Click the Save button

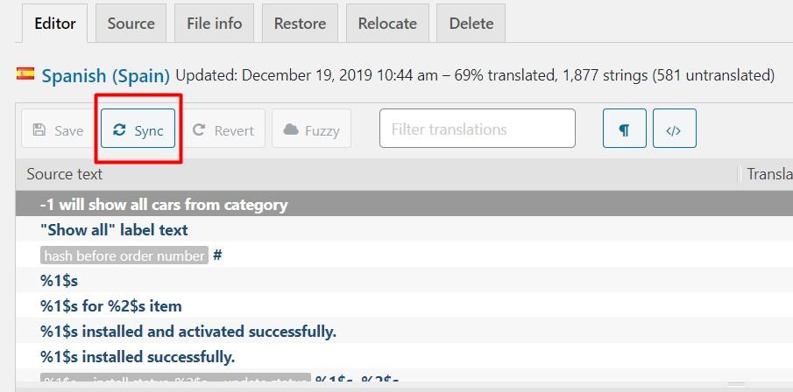pos(58,130)
